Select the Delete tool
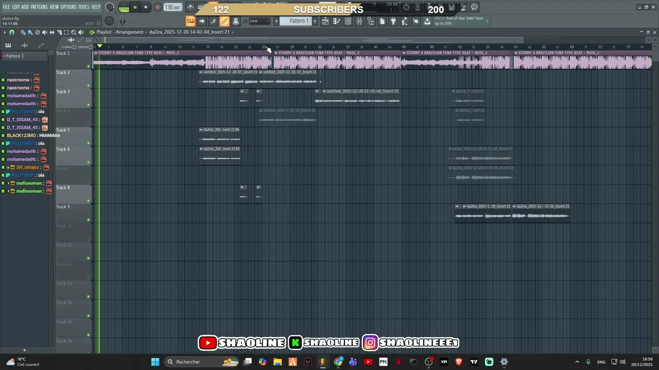659x370 pixels. point(38,32)
